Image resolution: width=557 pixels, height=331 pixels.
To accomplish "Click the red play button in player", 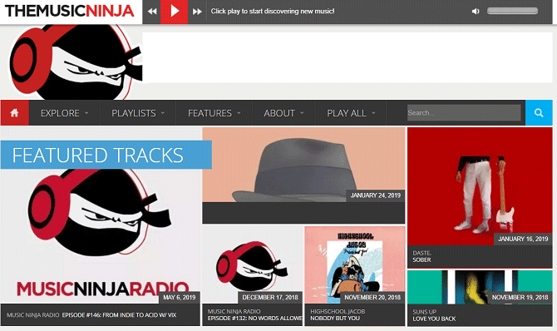I will click(174, 12).
